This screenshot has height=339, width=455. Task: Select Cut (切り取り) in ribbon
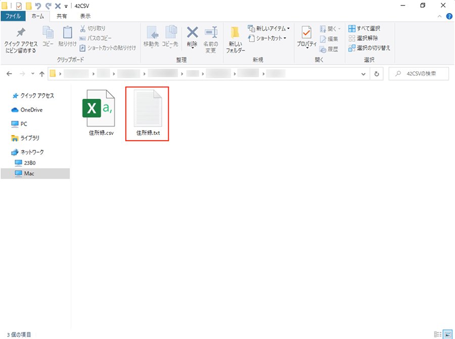tap(93, 28)
